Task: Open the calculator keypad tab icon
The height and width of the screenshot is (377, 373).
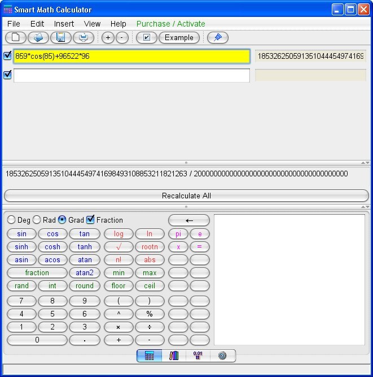Action: pyautogui.click(x=150, y=356)
